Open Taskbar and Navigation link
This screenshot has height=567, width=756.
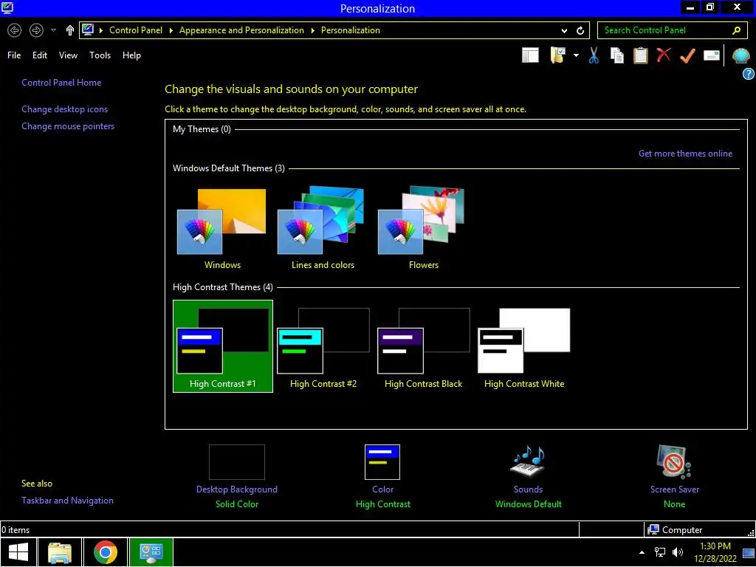coord(67,501)
